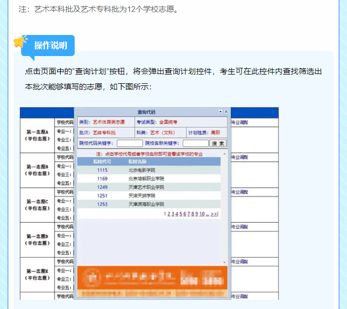Click the 操作说明 section label
The width and height of the screenshot is (347, 309).
coord(50,46)
